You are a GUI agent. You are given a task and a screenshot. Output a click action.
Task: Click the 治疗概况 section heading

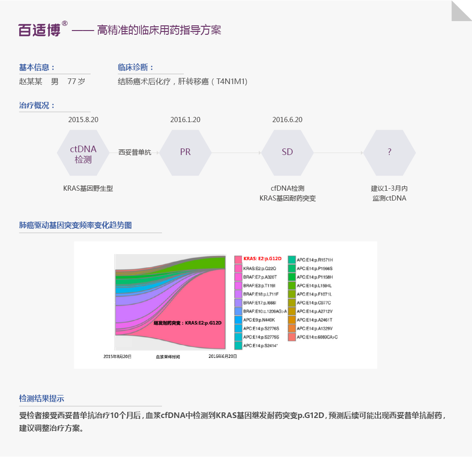pos(37,105)
